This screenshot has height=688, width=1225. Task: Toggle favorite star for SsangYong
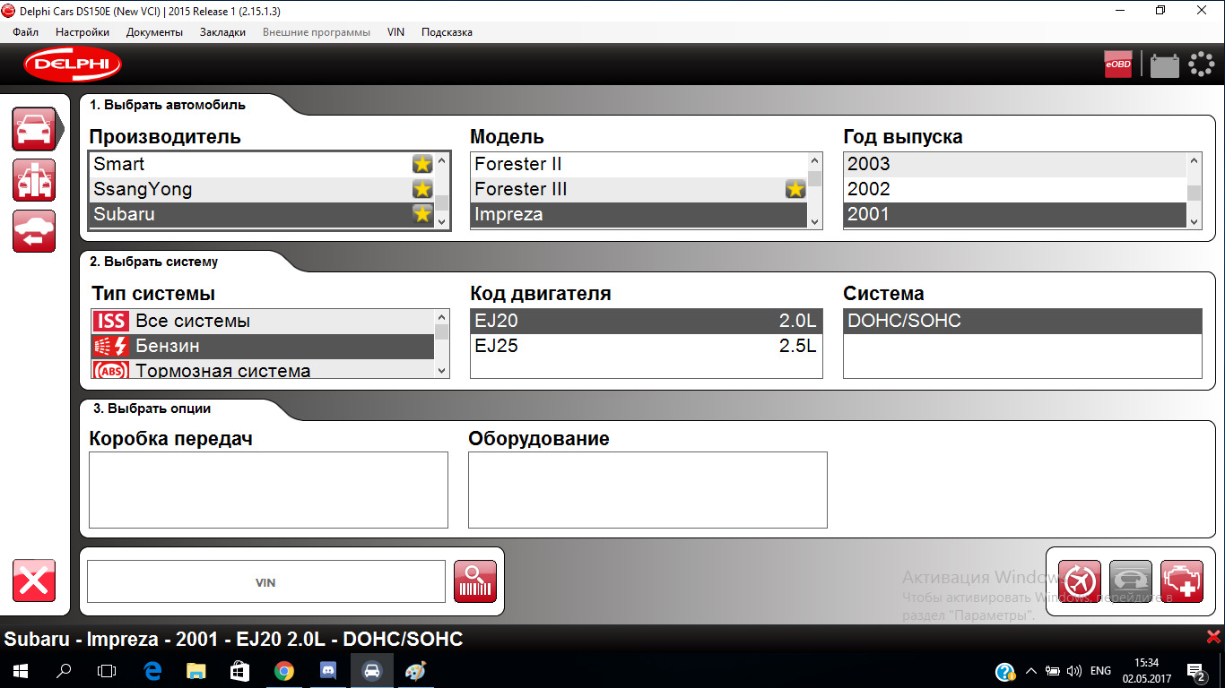422,189
